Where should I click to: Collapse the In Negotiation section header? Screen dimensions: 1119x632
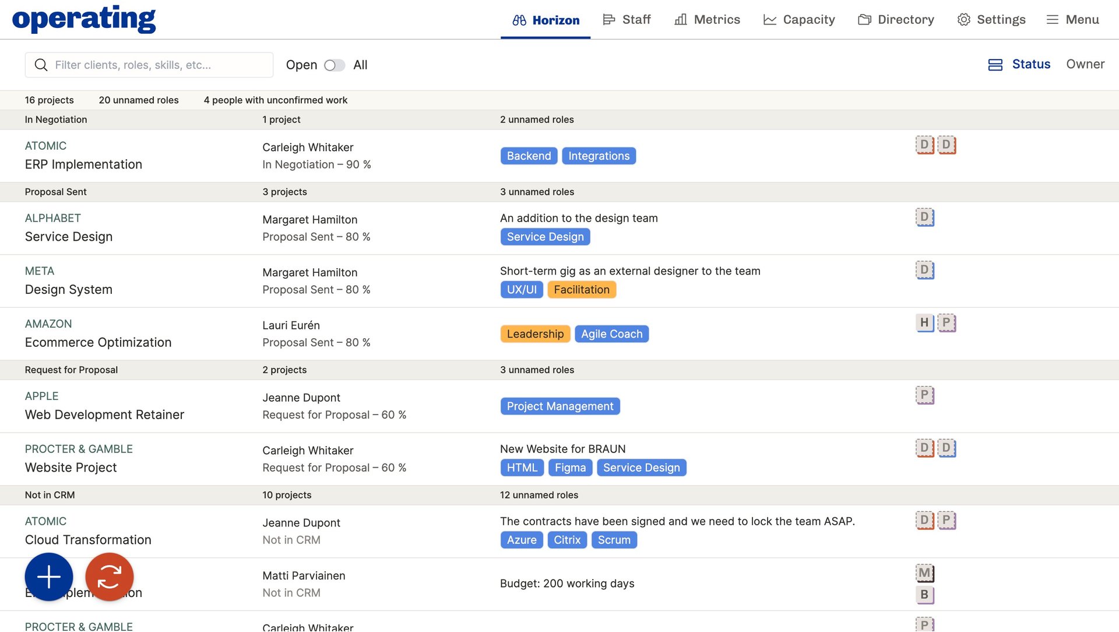click(56, 120)
